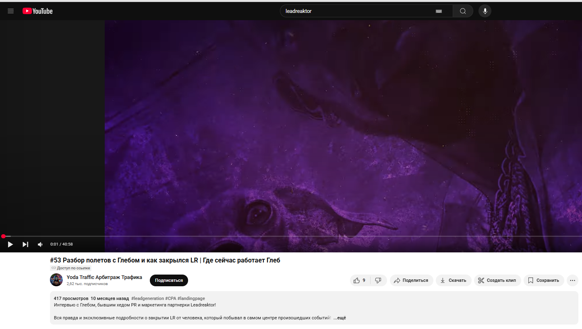Mute the video volume

coord(40,244)
